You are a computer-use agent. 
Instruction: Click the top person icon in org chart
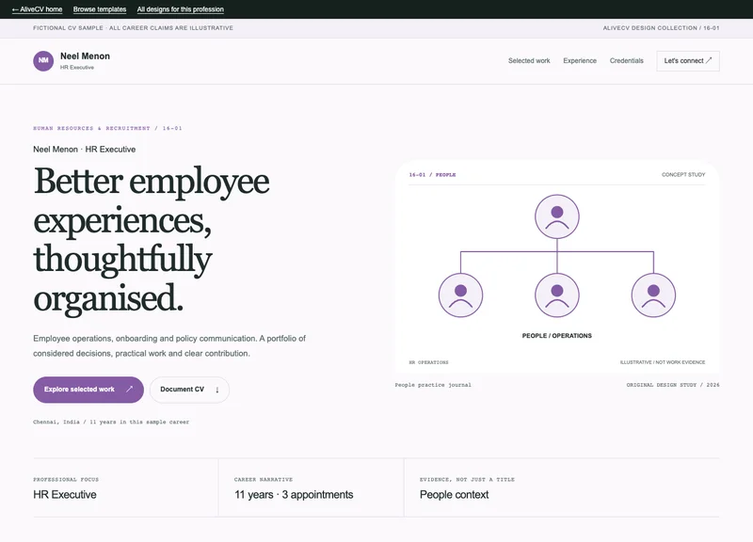(x=556, y=216)
